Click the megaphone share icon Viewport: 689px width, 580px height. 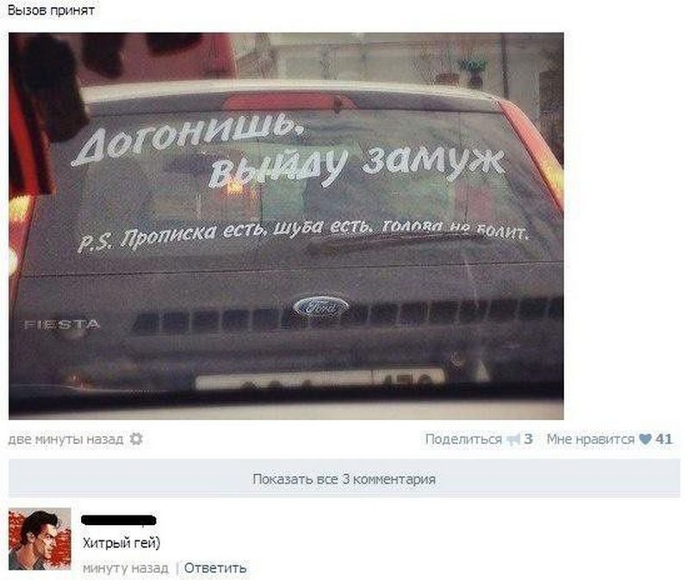tap(513, 440)
